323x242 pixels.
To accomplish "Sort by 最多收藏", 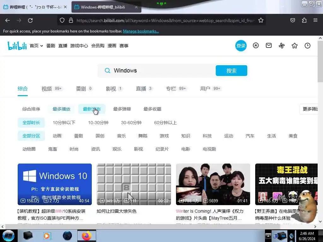I will point(152,109).
